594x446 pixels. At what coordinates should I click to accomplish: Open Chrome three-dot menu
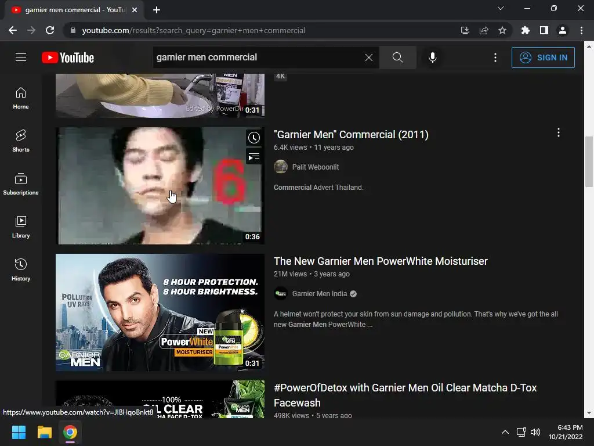pyautogui.click(x=581, y=30)
